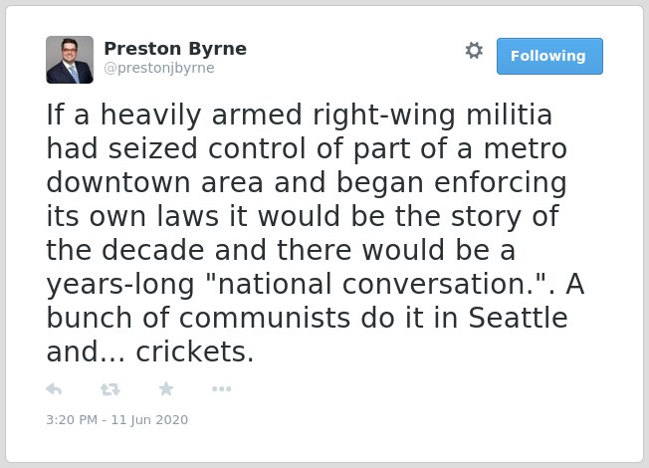Viewport: 649px width, 468px height.
Task: Click the phrase right-wing militia in the tweet
Action: coord(433,116)
